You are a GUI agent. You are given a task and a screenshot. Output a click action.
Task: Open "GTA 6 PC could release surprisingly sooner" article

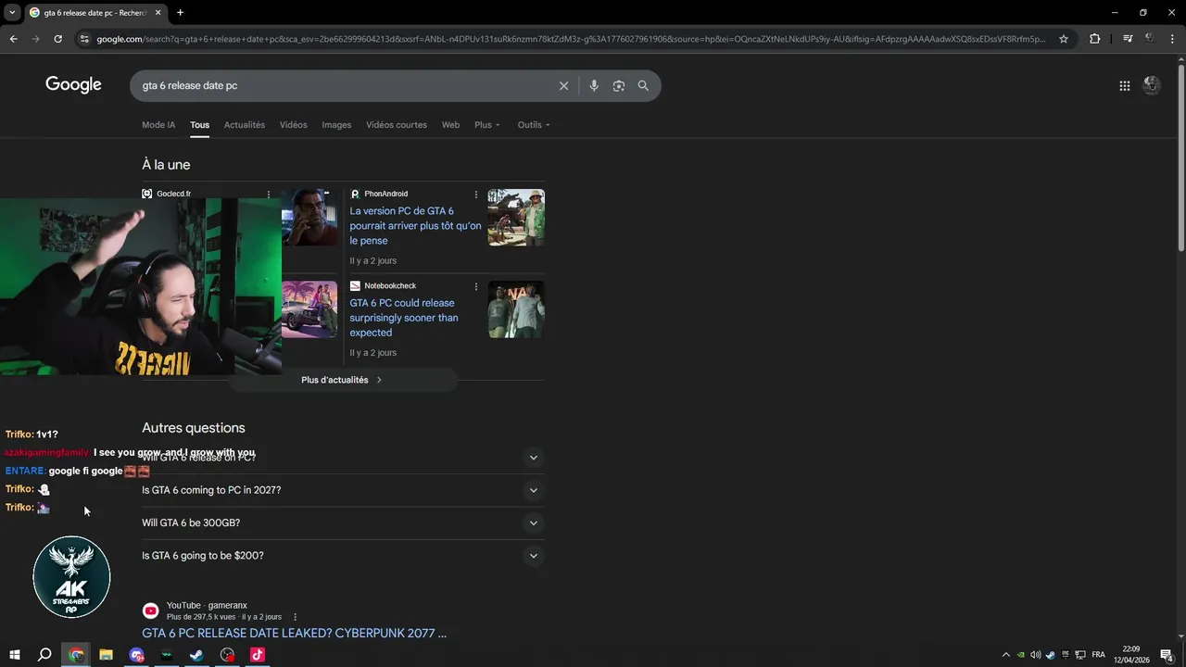404,318
